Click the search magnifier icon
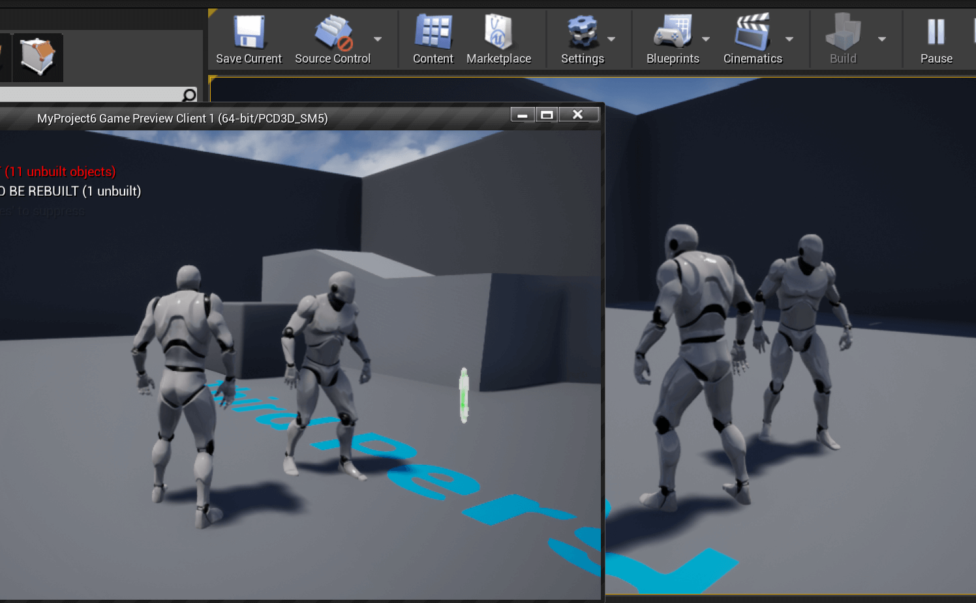Image resolution: width=976 pixels, height=603 pixels. (189, 95)
